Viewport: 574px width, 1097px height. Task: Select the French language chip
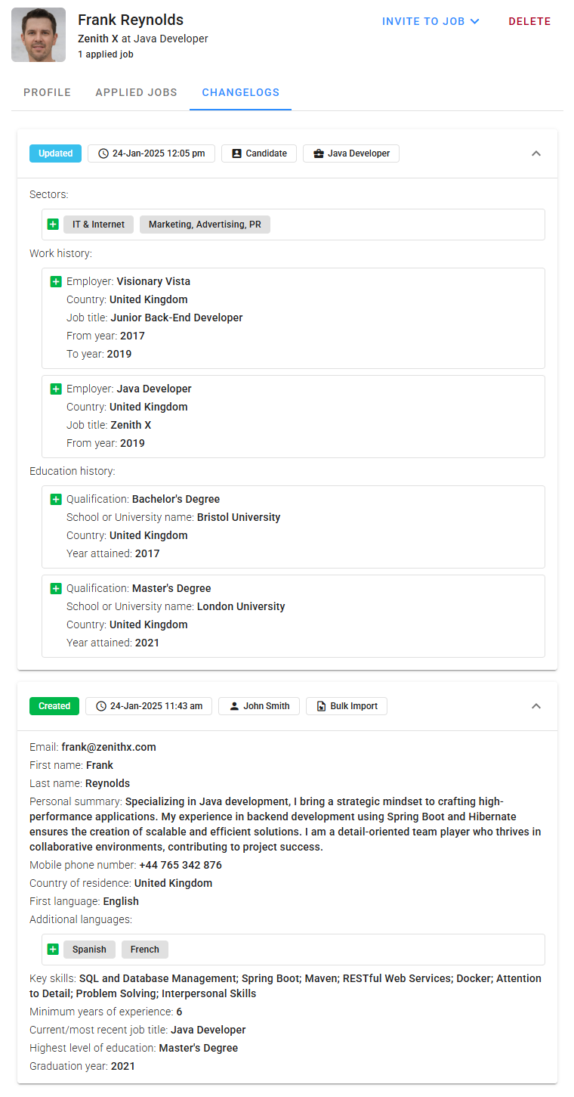click(x=144, y=949)
